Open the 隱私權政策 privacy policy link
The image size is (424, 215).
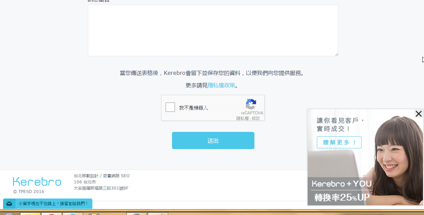(221, 86)
